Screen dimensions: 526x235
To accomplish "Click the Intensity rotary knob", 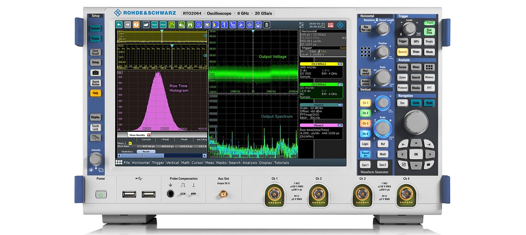I will 96,159.
